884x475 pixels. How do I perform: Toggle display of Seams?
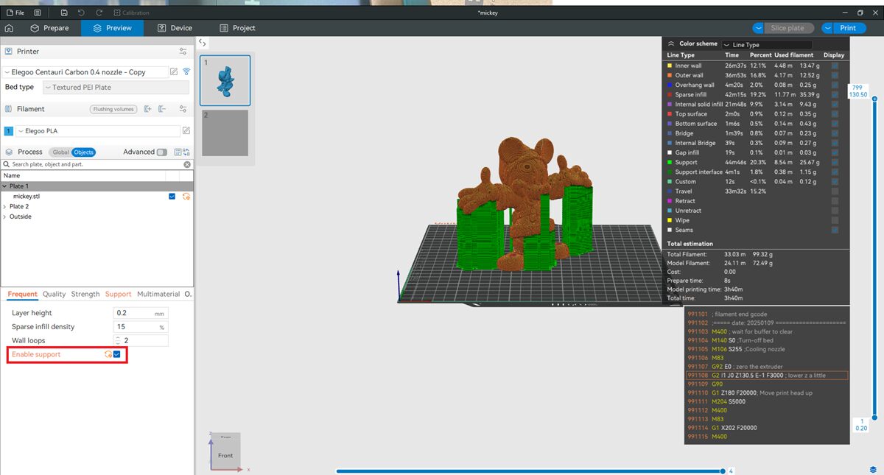[835, 230]
